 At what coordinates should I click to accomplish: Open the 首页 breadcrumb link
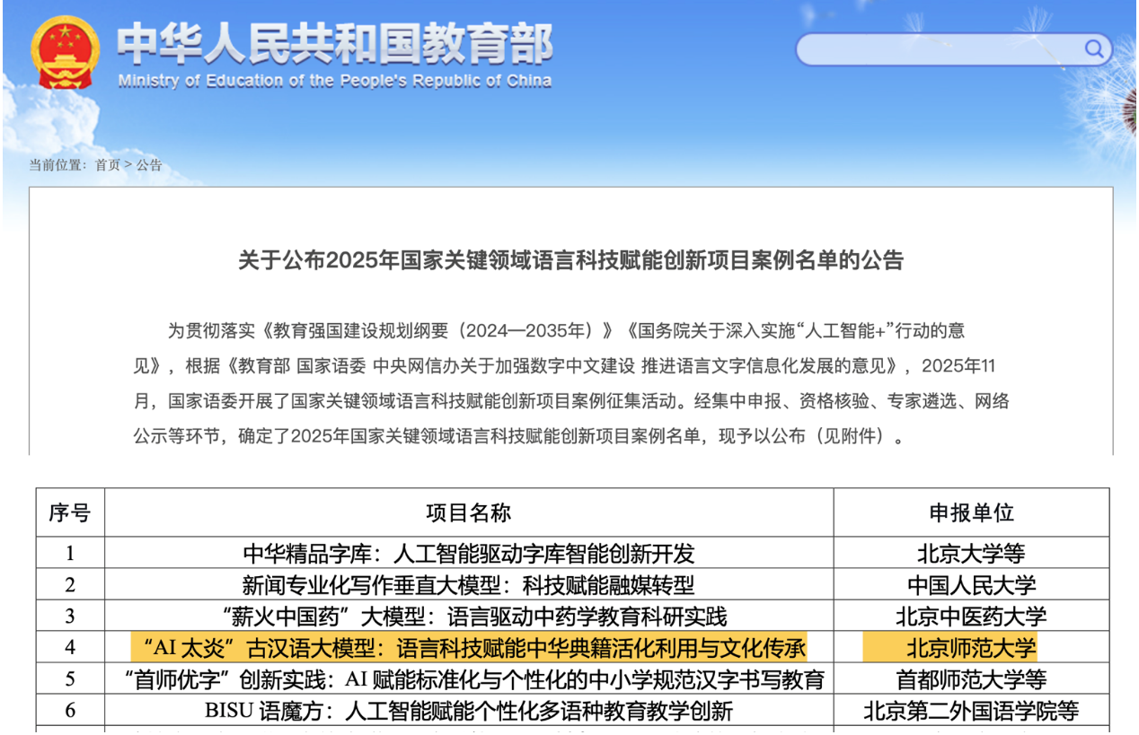tap(107, 165)
